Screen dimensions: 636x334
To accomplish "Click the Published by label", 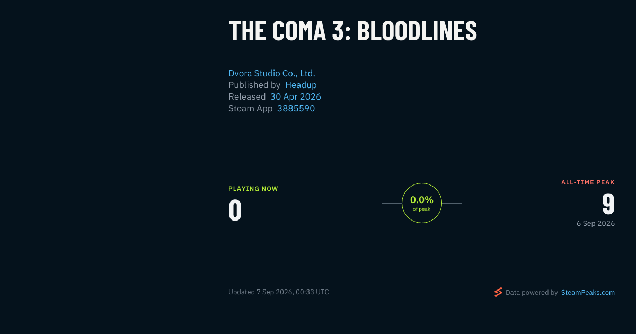I will pos(254,85).
